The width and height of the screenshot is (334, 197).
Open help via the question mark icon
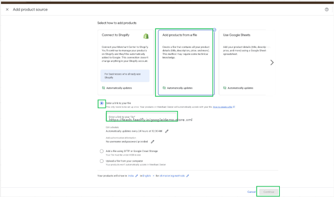tap(326, 10)
